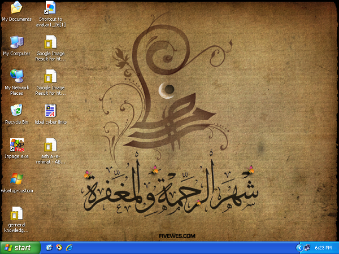This screenshot has width=339, height=254.
Task: Select the My Computer desktop icon
Action: pyautogui.click(x=16, y=42)
